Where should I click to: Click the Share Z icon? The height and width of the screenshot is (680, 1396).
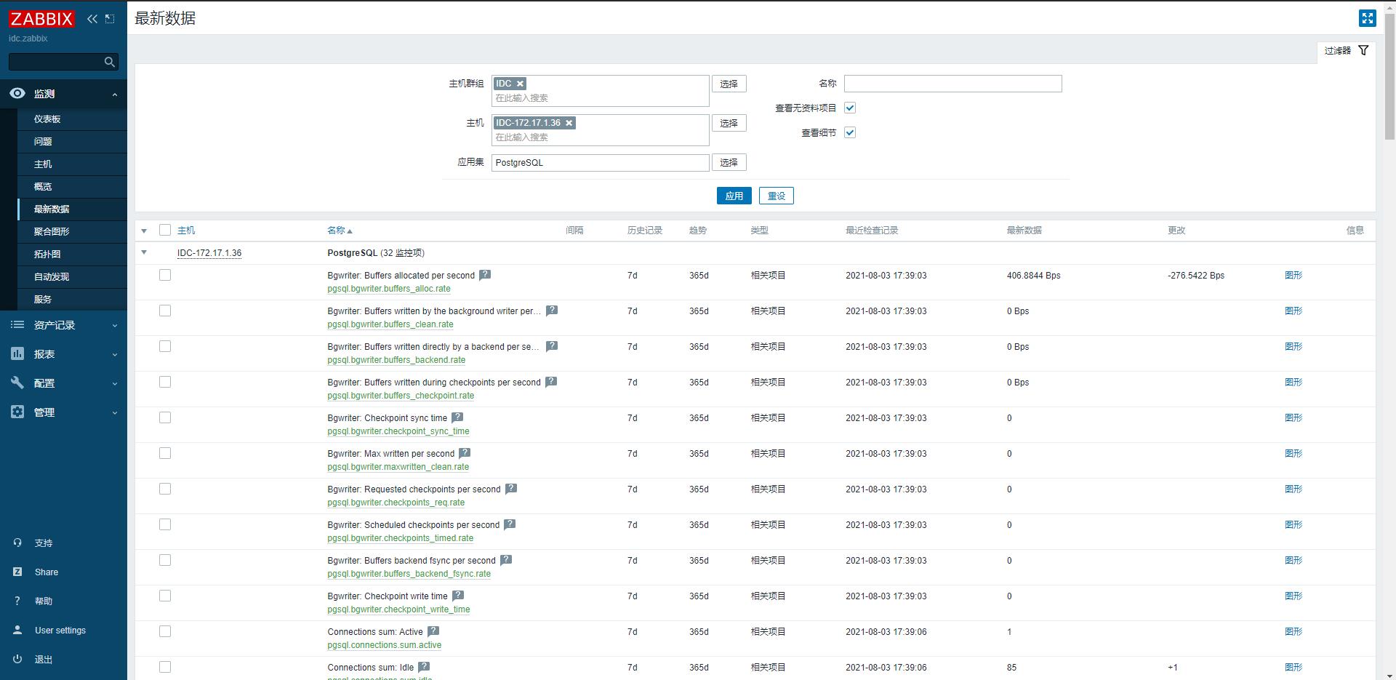click(x=17, y=572)
